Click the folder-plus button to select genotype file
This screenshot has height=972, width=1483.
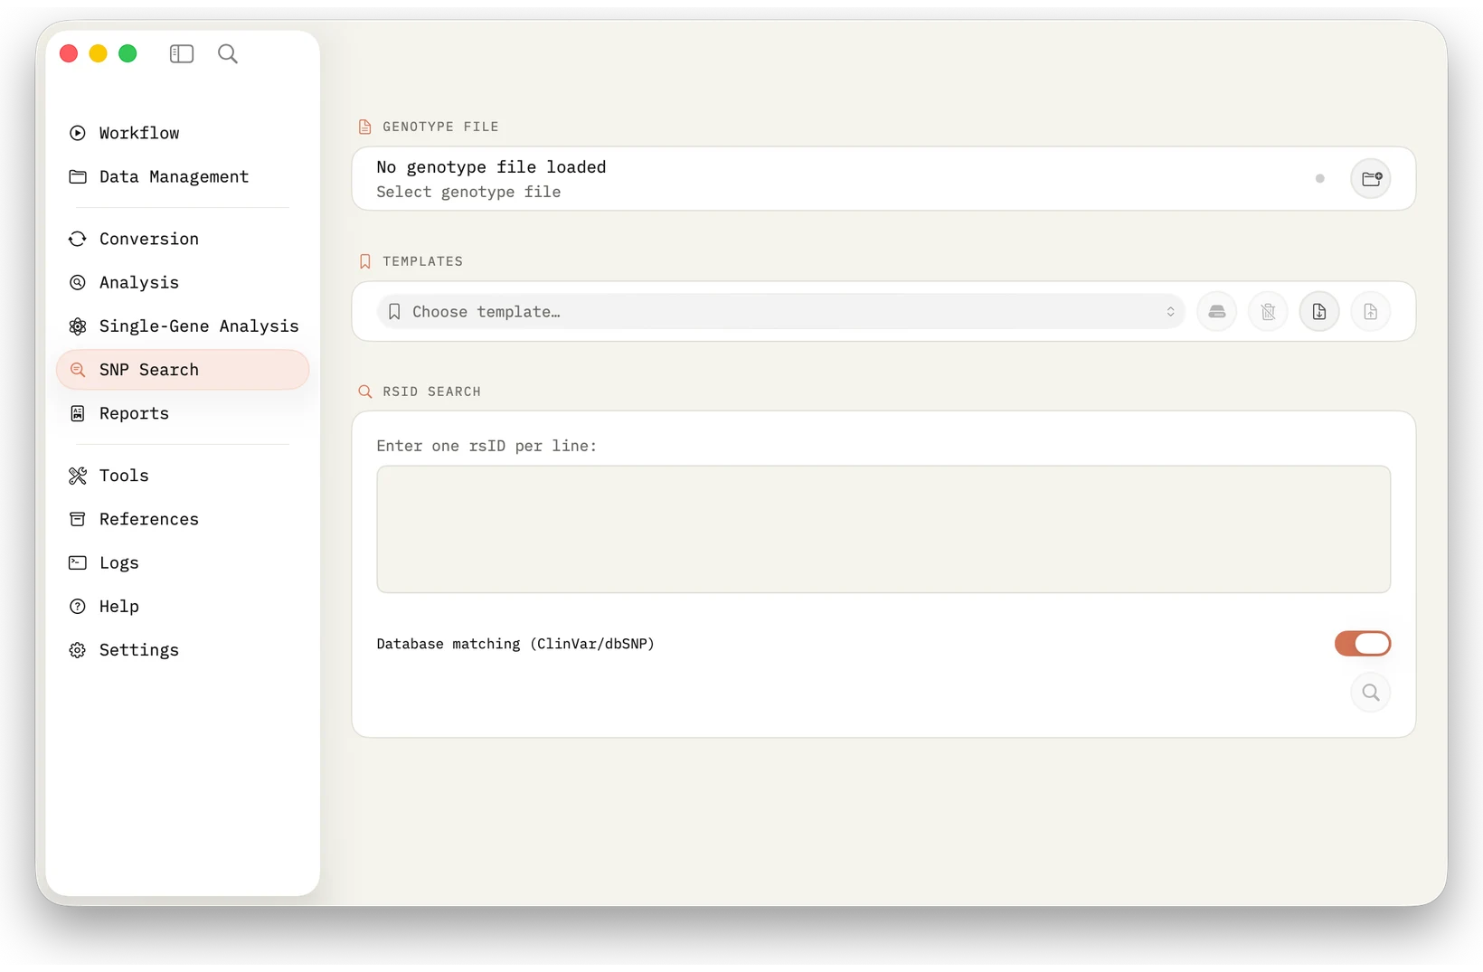pyautogui.click(x=1371, y=178)
